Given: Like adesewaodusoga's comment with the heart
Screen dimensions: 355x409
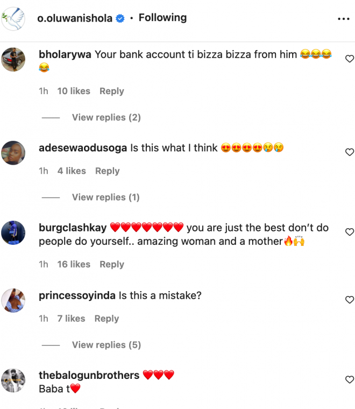Looking at the screenshot, I should coord(349,152).
